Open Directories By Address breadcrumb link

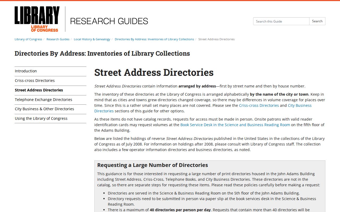pyautogui.click(x=154, y=39)
